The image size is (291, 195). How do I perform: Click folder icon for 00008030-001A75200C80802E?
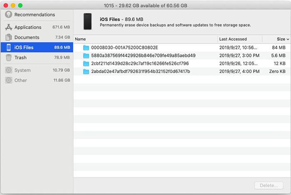[x=86, y=48]
